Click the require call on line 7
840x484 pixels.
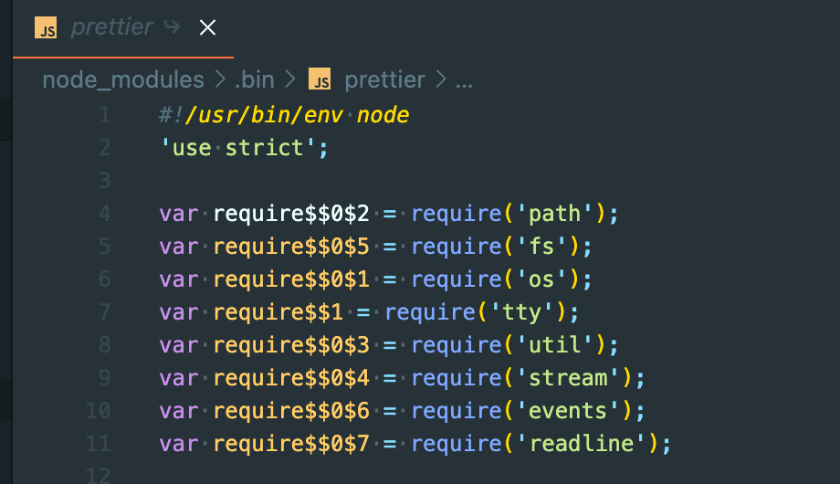[x=430, y=312]
